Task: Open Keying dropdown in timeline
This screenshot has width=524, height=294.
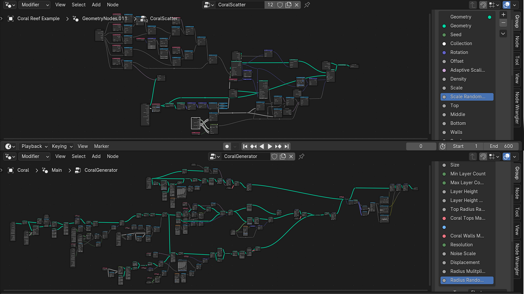Action: [x=62, y=146]
